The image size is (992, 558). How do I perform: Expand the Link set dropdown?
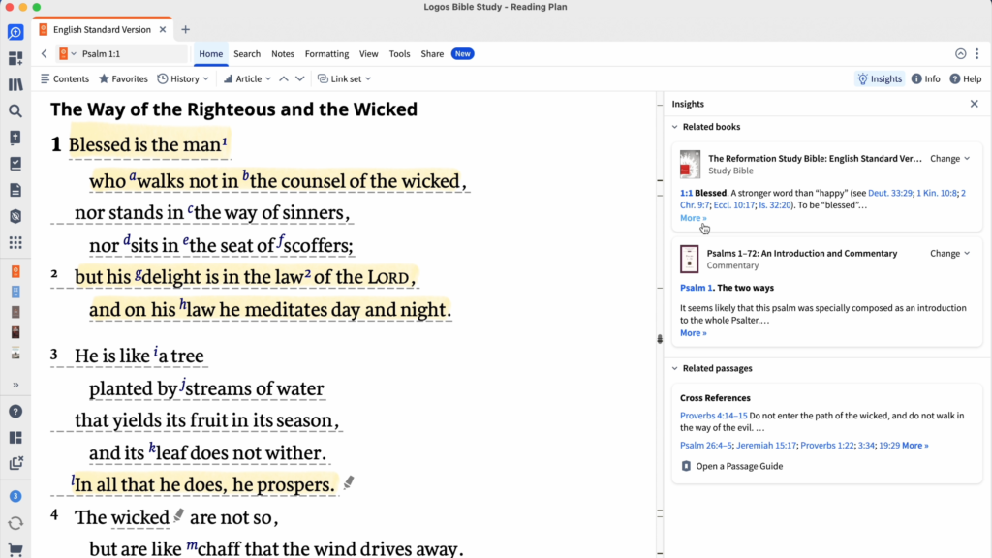coord(346,78)
